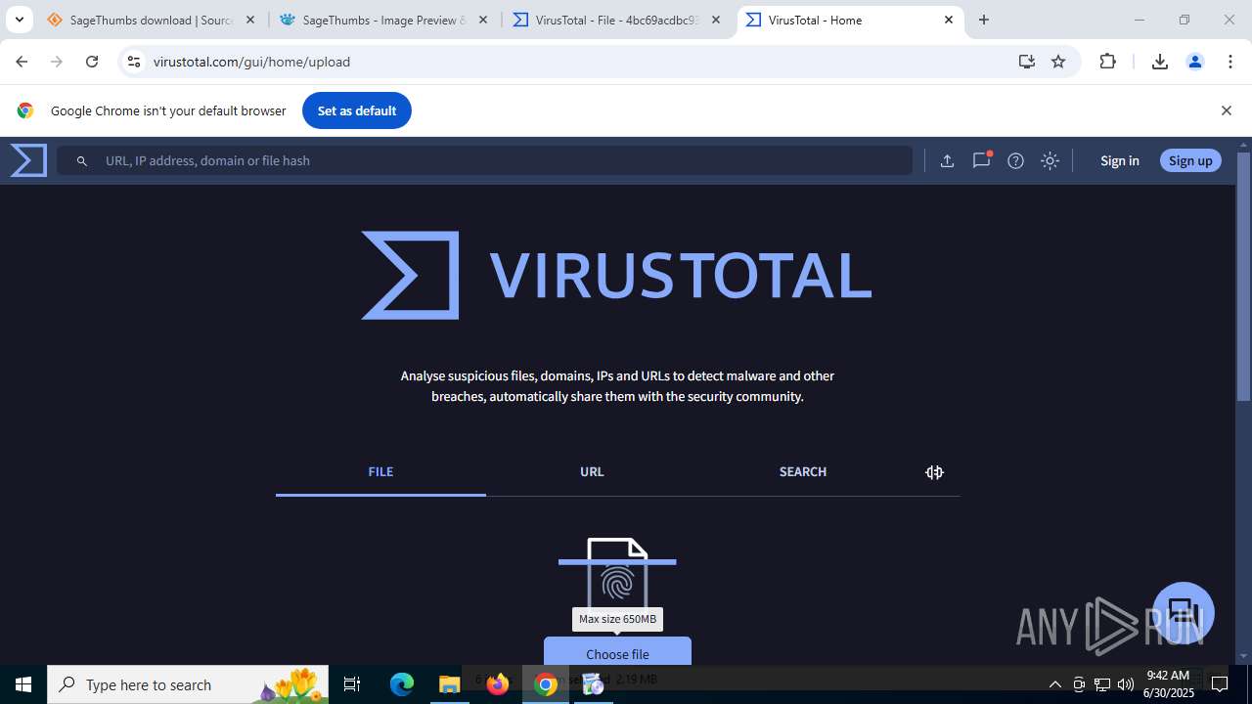The height and width of the screenshot is (704, 1252).
Task: Open Task View on the taskbar
Action: [x=352, y=684]
